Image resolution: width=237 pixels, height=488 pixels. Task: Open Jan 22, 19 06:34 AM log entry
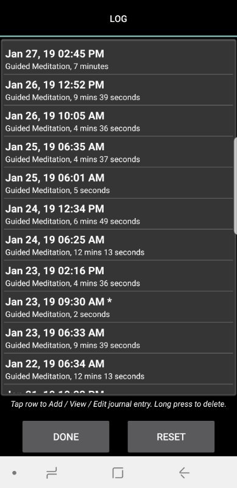[118, 369]
